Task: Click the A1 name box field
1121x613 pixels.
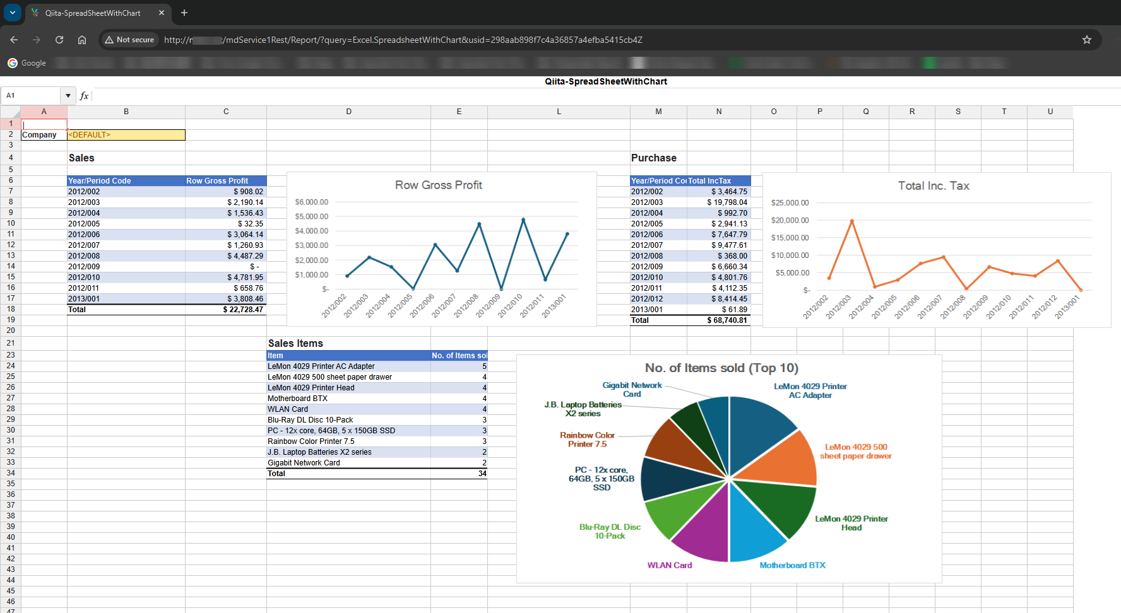Action: [32, 96]
